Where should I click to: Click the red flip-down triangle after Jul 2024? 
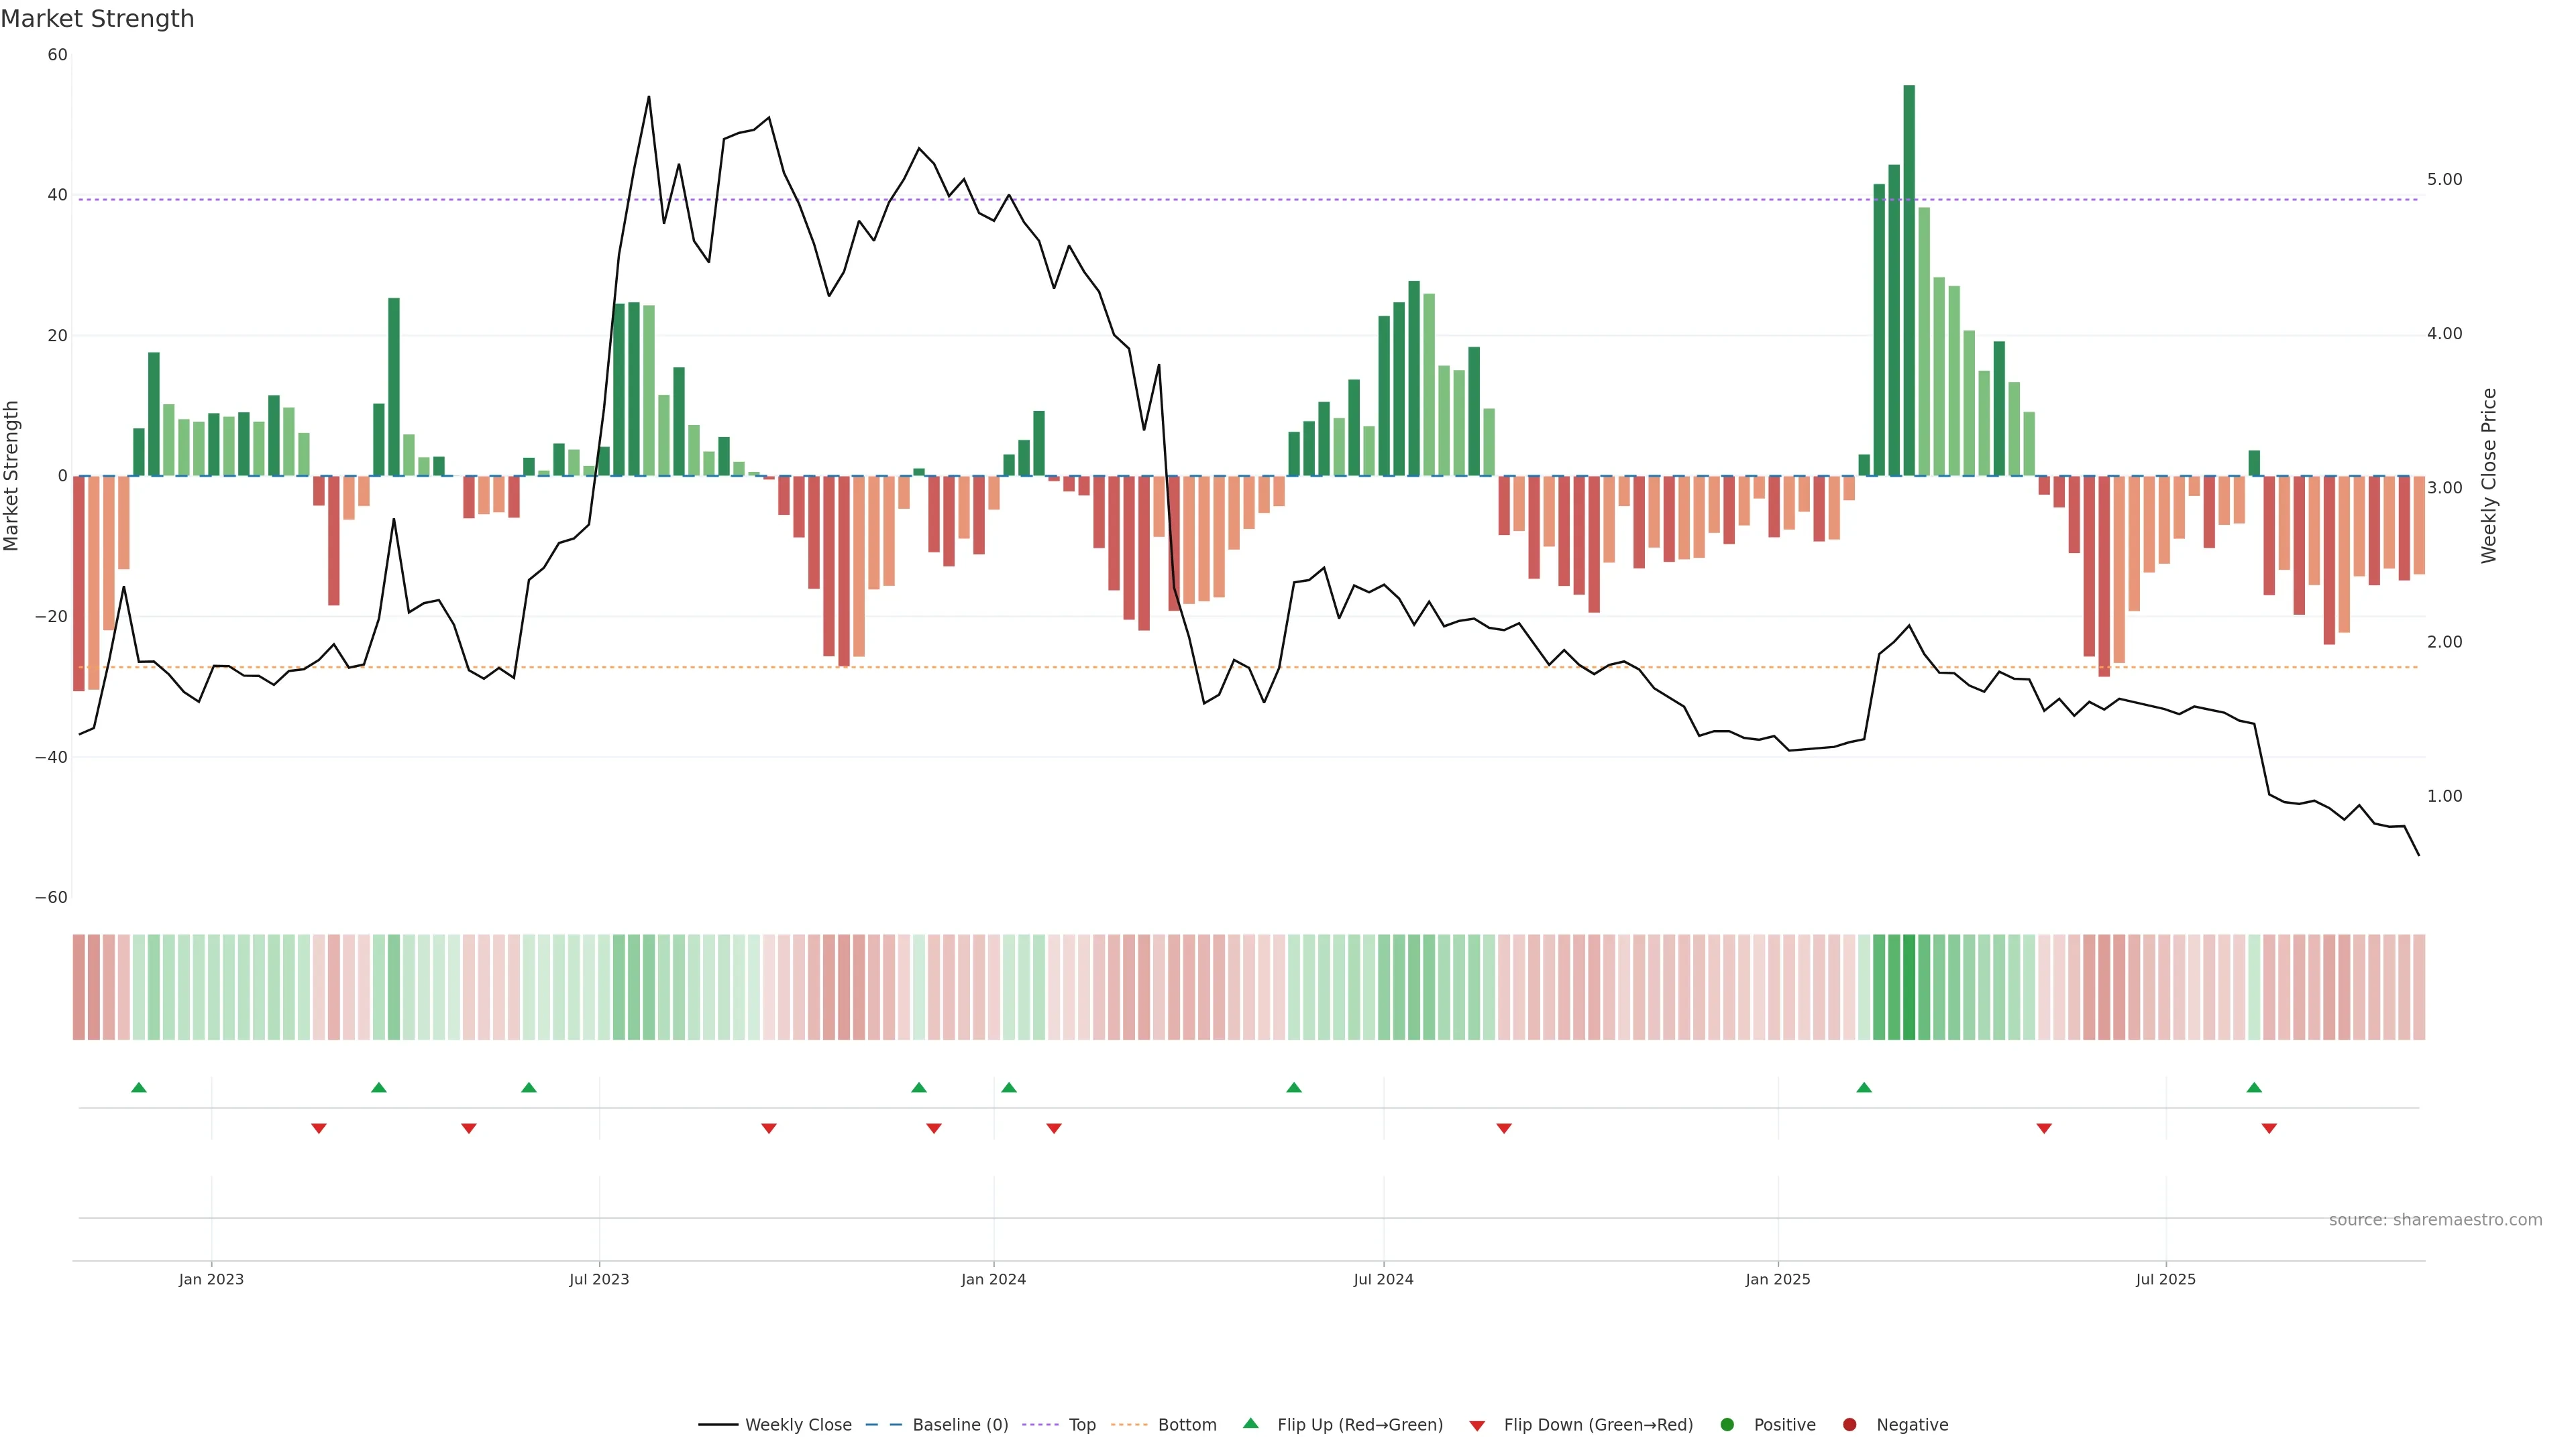tap(1504, 1128)
